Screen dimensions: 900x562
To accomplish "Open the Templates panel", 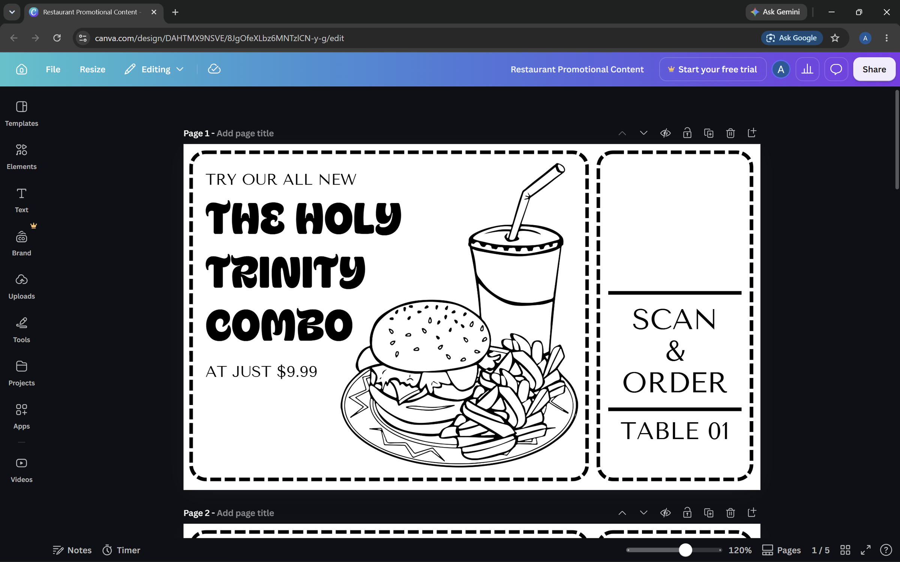I will click(21, 114).
